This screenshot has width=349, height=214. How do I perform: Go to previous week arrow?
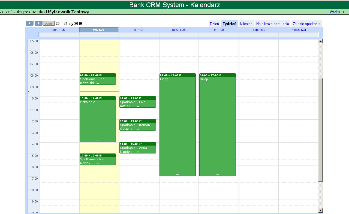[x=29, y=23]
